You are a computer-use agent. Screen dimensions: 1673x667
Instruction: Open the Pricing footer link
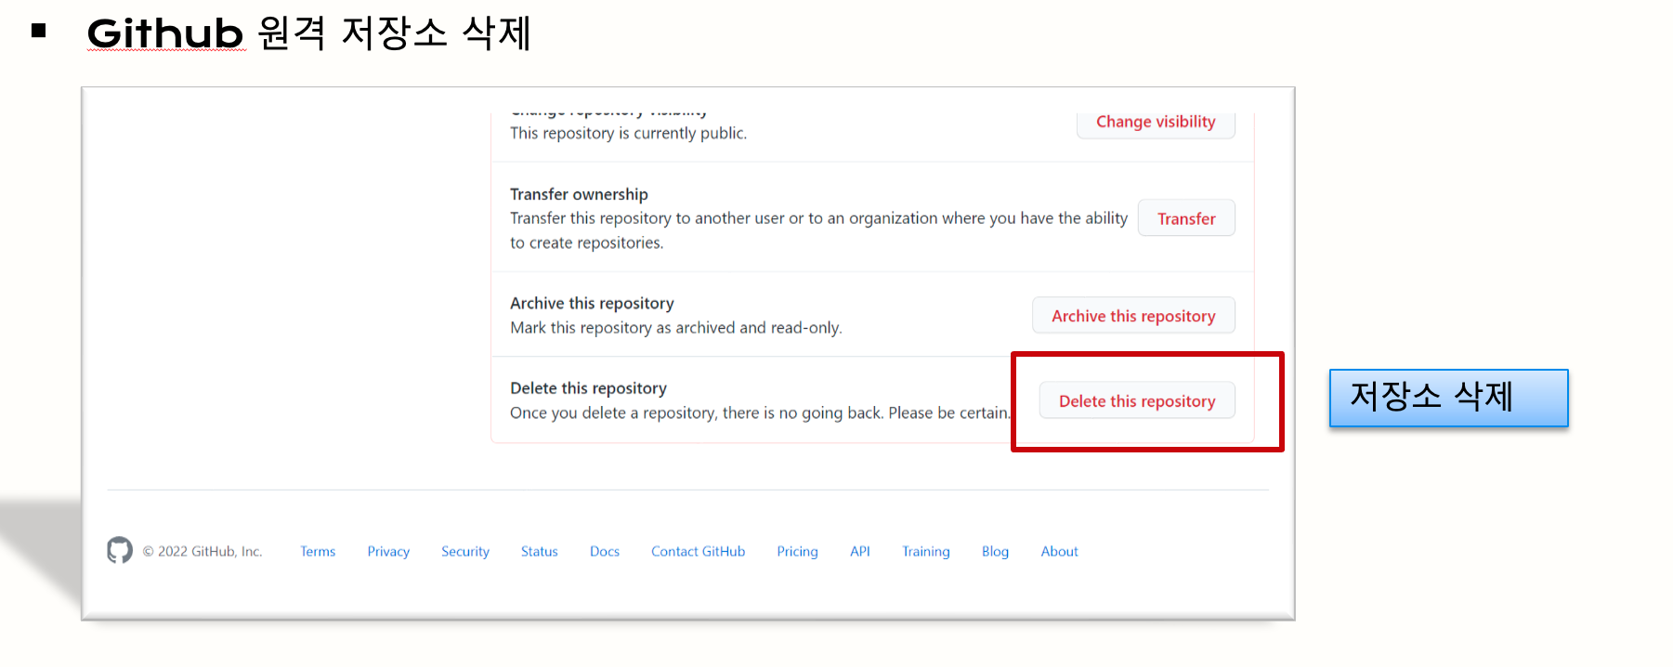click(x=798, y=552)
